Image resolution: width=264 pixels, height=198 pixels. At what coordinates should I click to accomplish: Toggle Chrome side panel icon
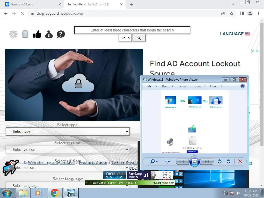pyautogui.click(x=242, y=13)
